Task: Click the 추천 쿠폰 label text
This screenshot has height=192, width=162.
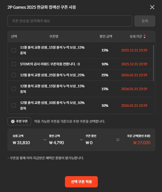Action: (22, 121)
